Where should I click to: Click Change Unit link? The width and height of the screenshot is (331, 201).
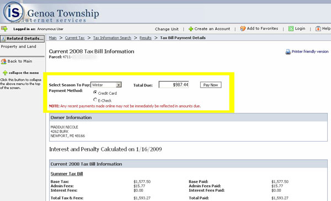click(x=167, y=29)
